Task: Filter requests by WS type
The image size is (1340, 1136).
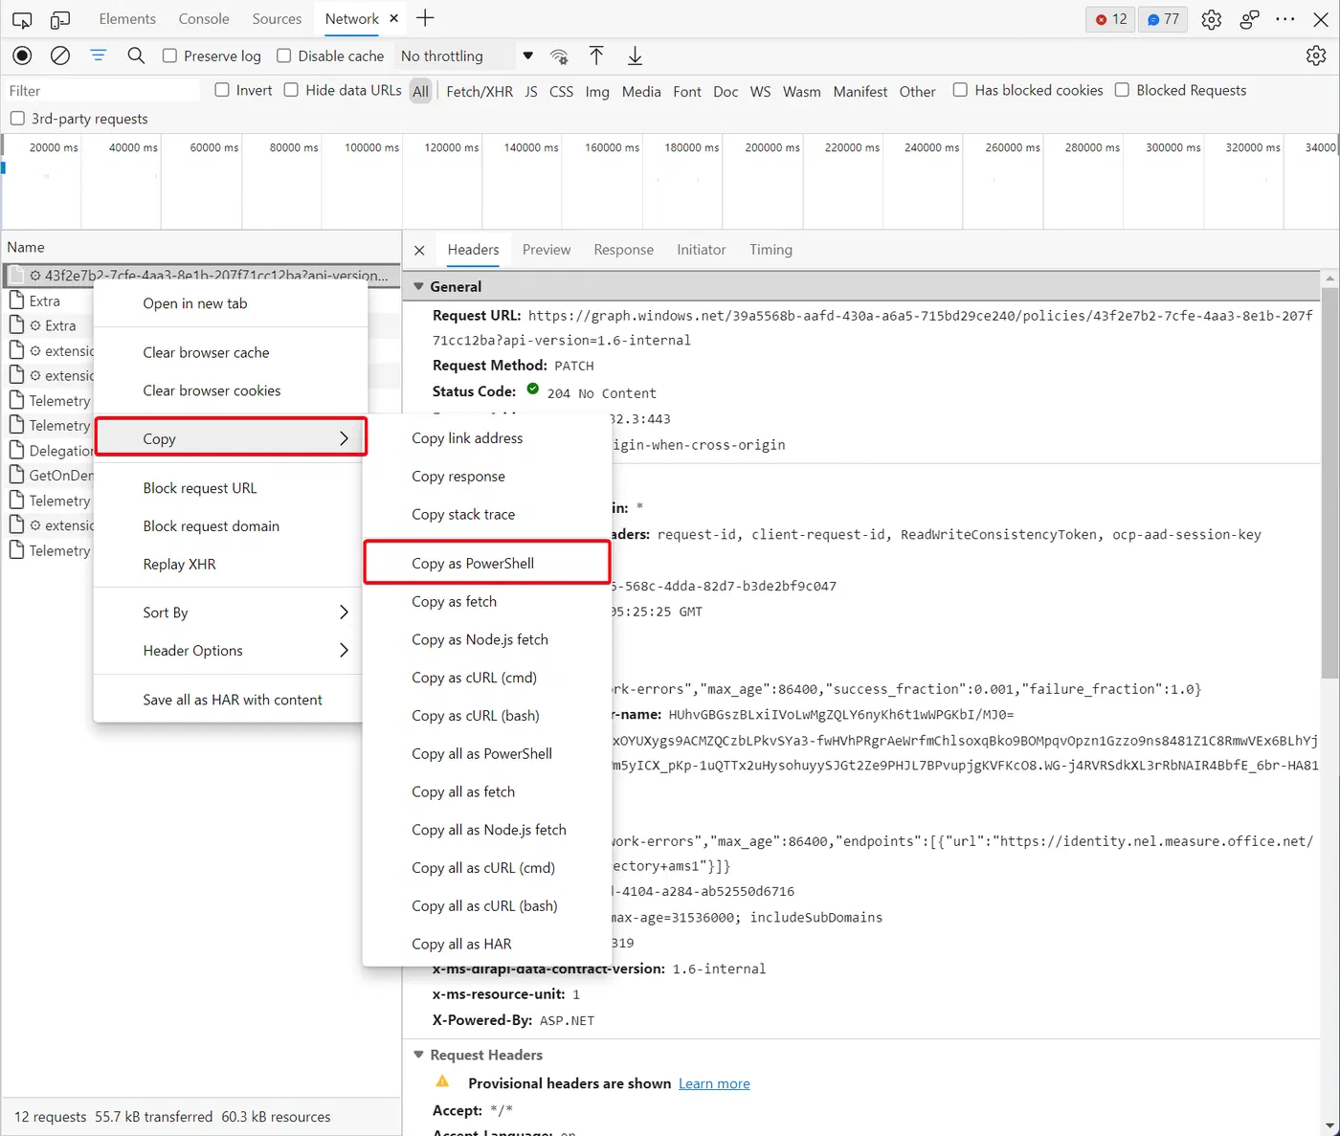Action: 760,91
